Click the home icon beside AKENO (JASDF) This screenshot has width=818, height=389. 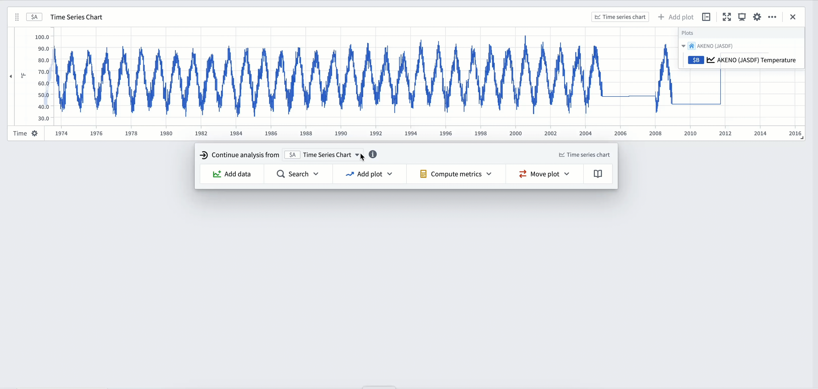(692, 46)
